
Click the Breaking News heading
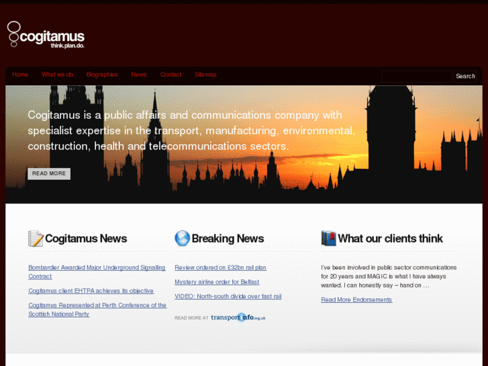pyautogui.click(x=228, y=238)
